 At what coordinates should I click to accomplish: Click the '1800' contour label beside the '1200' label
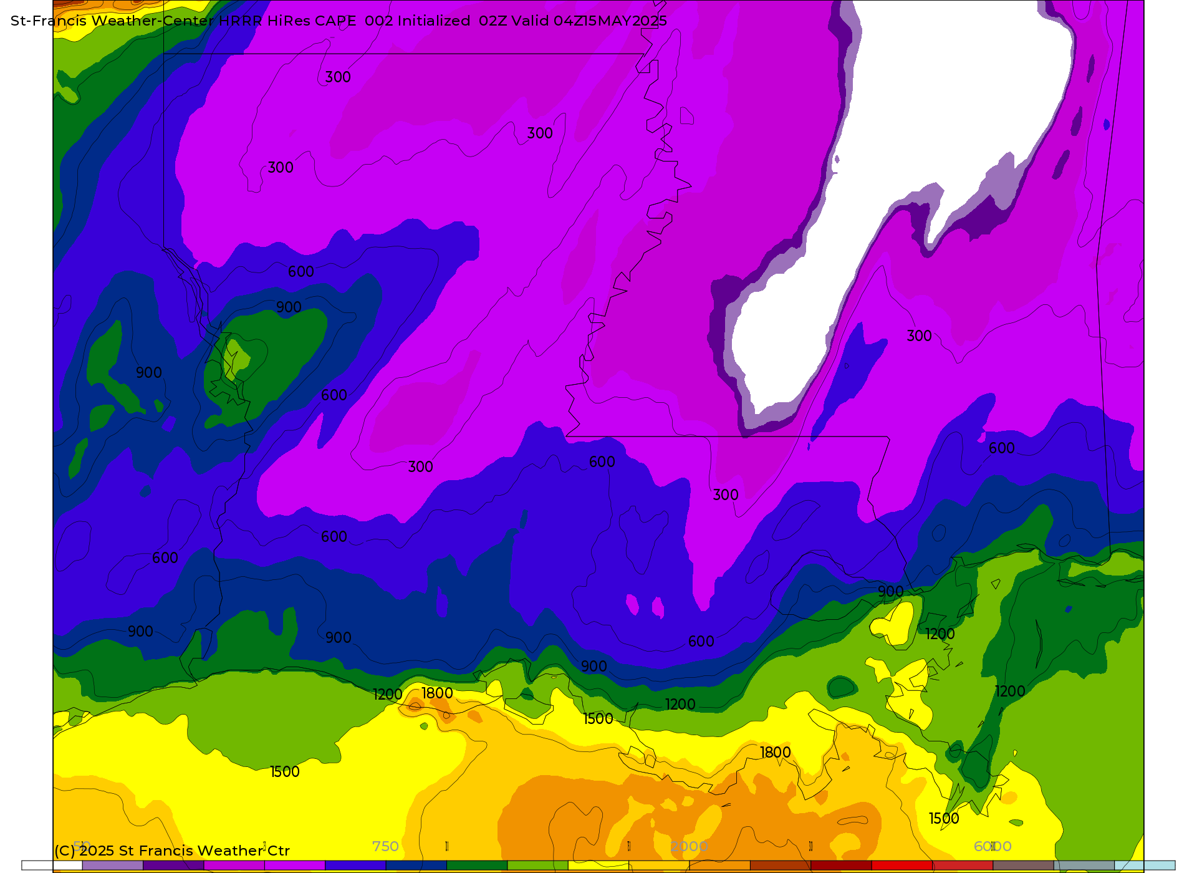(437, 693)
